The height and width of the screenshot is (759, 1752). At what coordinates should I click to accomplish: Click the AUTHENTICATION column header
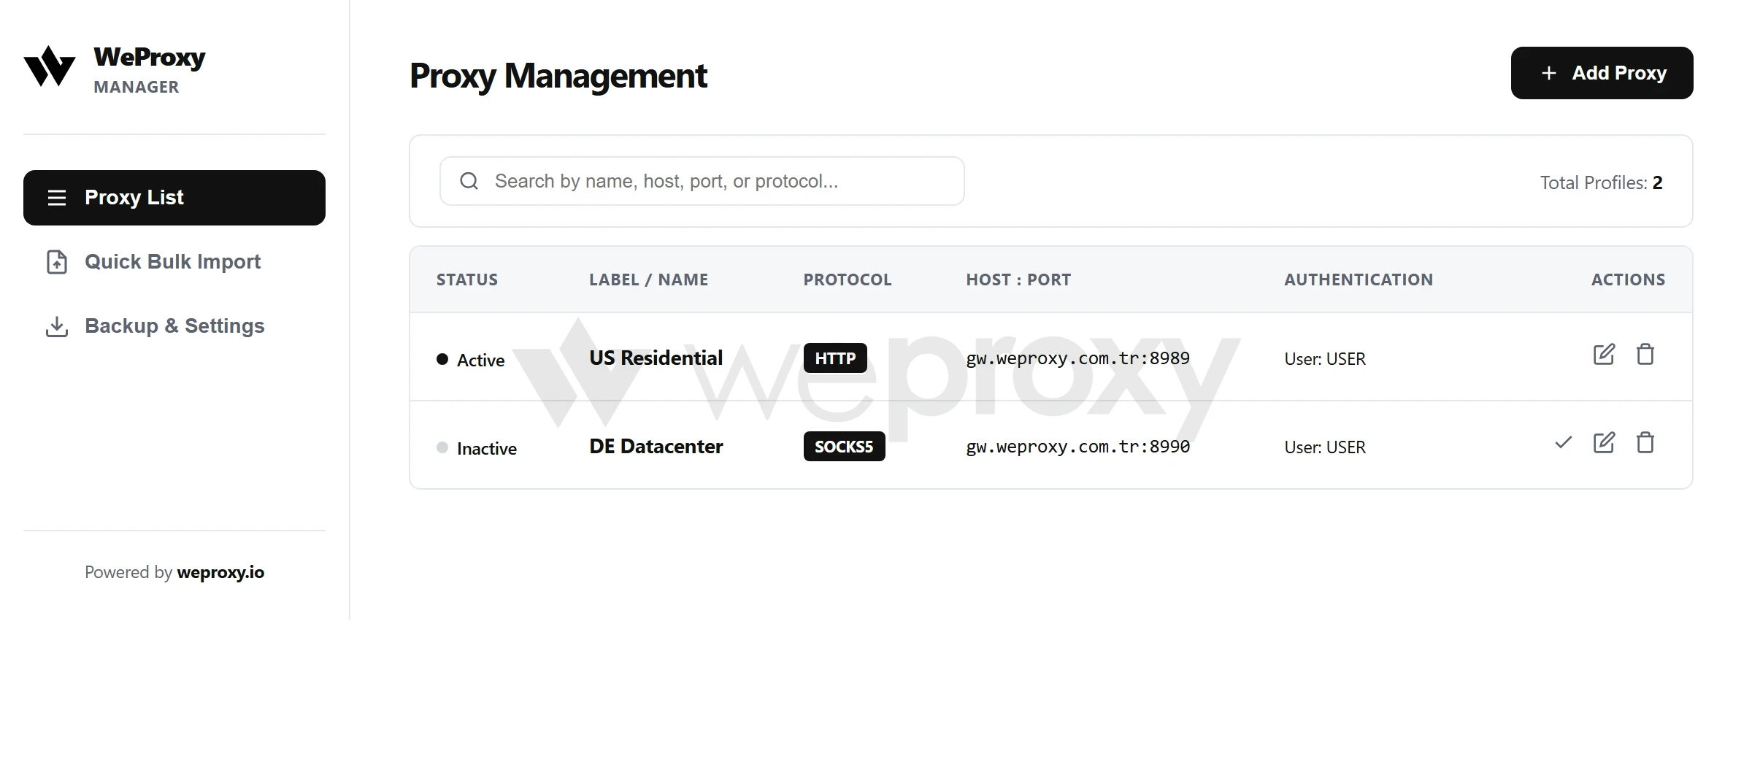(x=1359, y=280)
